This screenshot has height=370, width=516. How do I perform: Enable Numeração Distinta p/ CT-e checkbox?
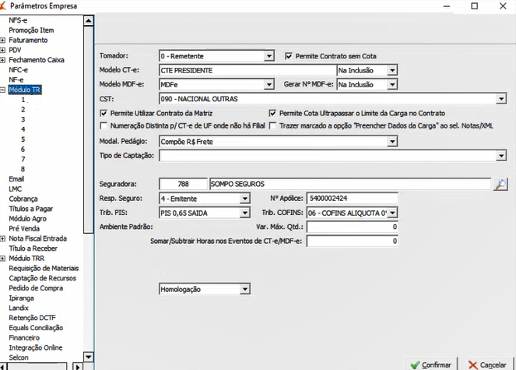click(104, 126)
